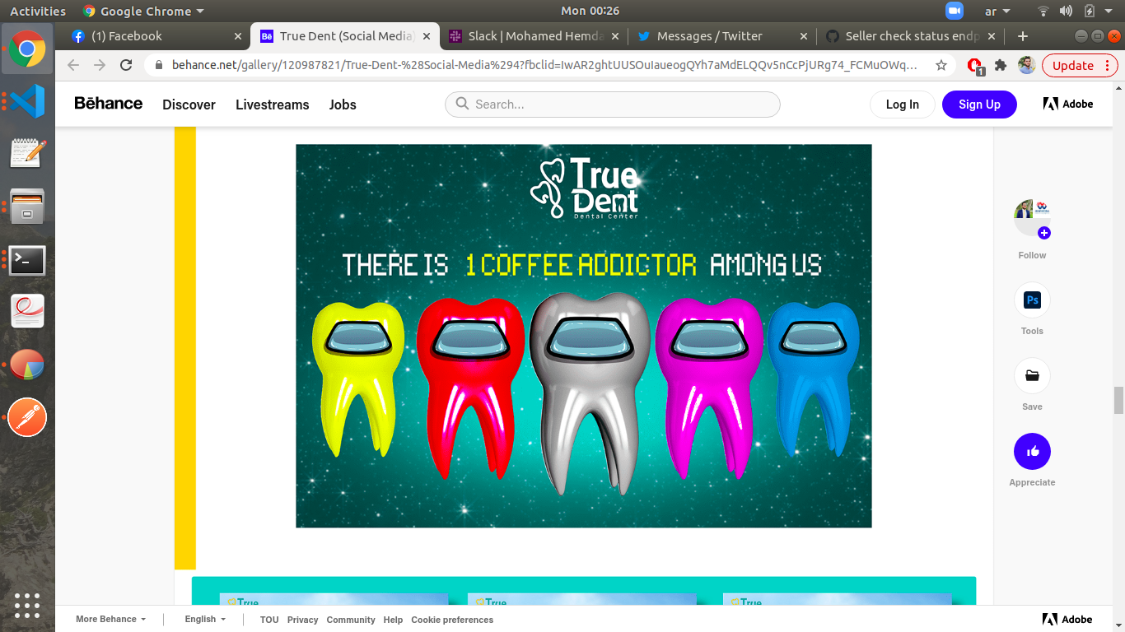1125x632 pixels.
Task: Save project with folder icon
Action: (x=1032, y=376)
